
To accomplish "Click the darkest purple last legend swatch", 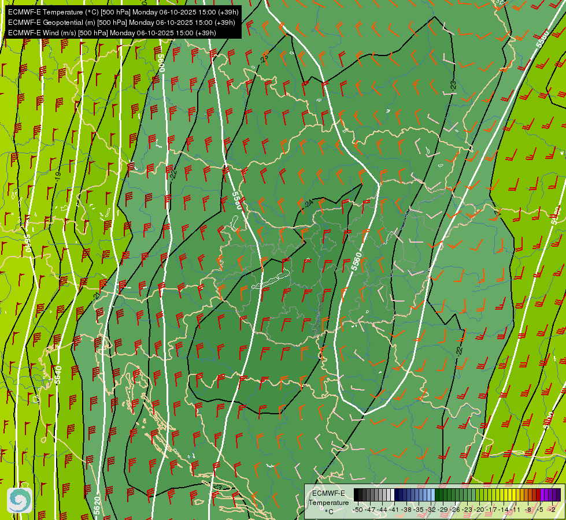I will click(559, 495).
